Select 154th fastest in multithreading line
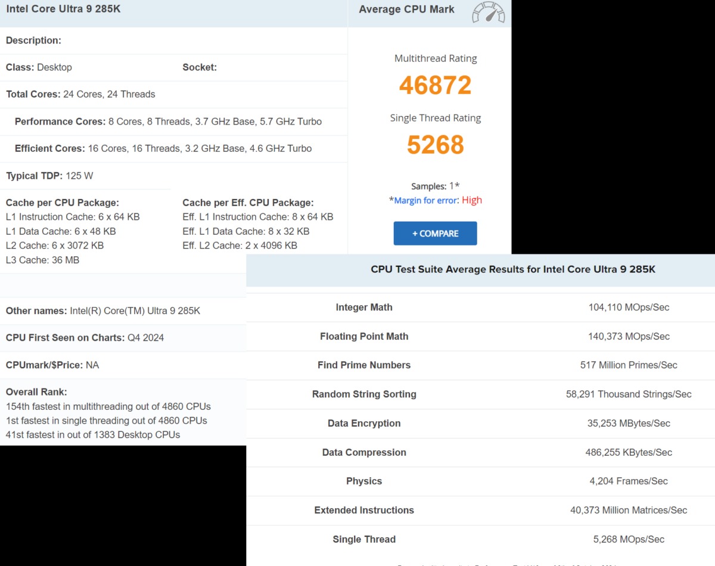Image resolution: width=715 pixels, height=566 pixels. 108,406
